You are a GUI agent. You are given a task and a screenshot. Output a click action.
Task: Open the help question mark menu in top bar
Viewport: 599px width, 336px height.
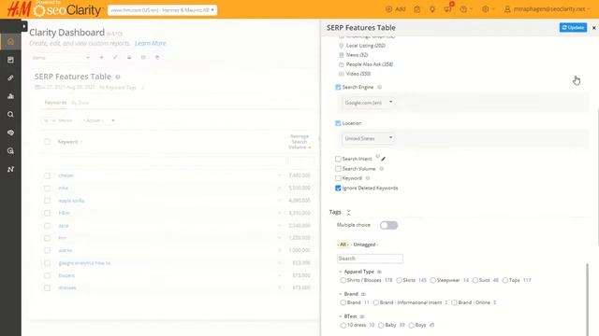click(x=465, y=9)
